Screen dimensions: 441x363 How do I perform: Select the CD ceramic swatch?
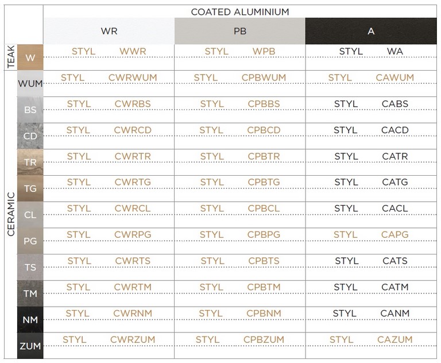point(30,136)
